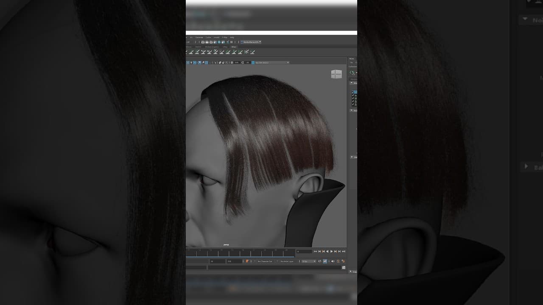Click on the time slider track
This screenshot has width=543, height=305.
(240, 252)
